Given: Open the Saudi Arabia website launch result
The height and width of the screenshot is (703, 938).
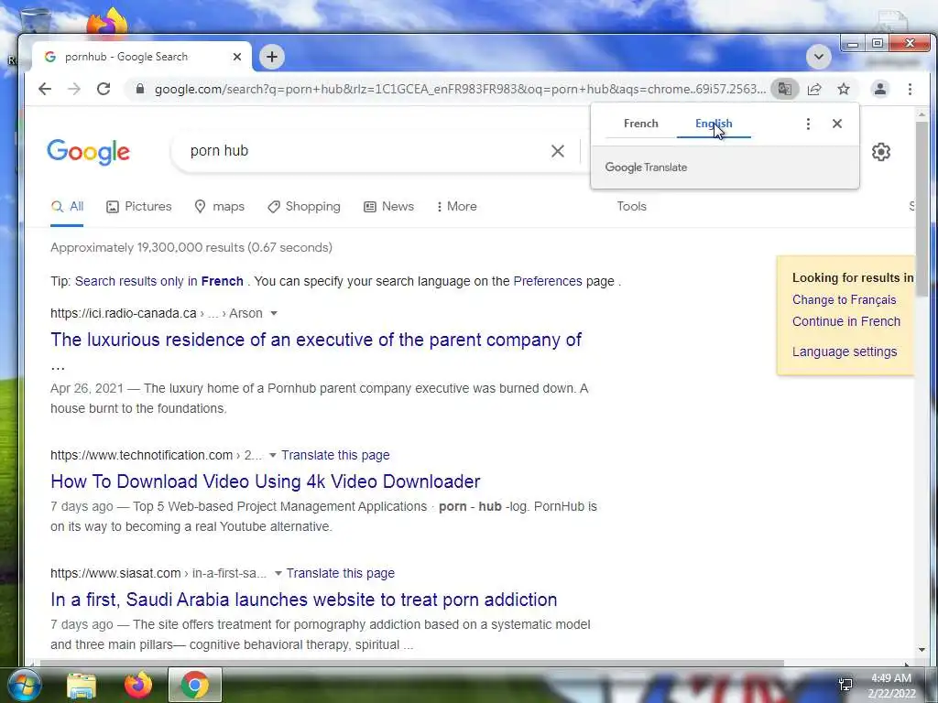Looking at the screenshot, I should [x=304, y=600].
